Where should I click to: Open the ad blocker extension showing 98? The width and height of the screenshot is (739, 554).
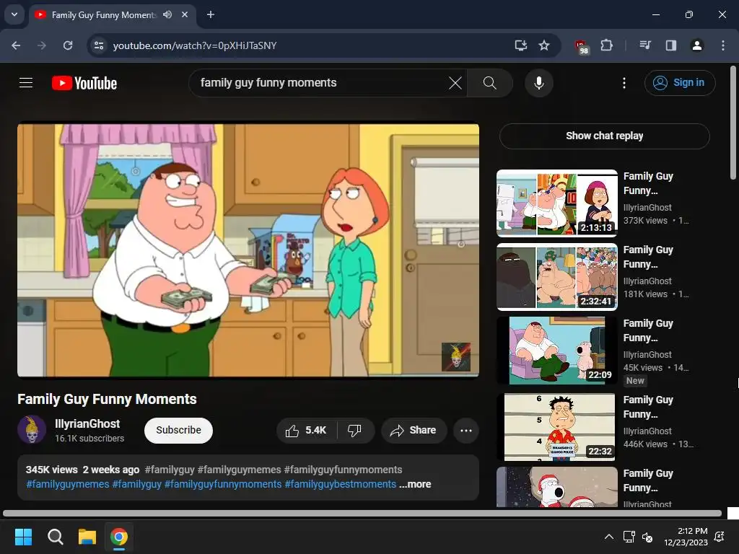click(x=582, y=46)
